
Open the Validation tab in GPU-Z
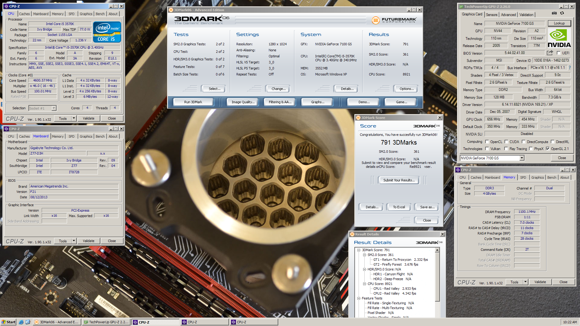(526, 14)
